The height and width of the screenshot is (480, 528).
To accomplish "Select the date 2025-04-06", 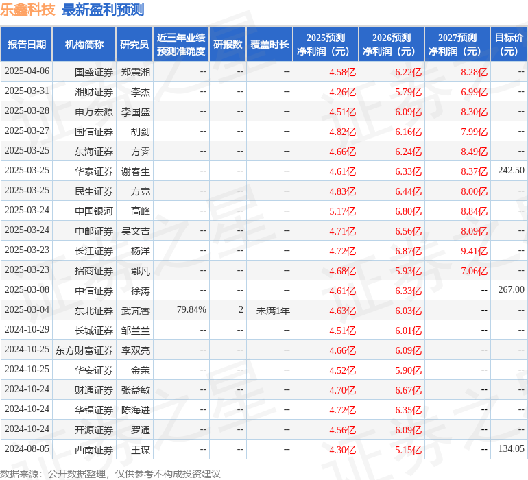I will click(27, 71).
